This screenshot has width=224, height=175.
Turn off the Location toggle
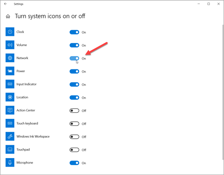pyautogui.click(x=75, y=97)
